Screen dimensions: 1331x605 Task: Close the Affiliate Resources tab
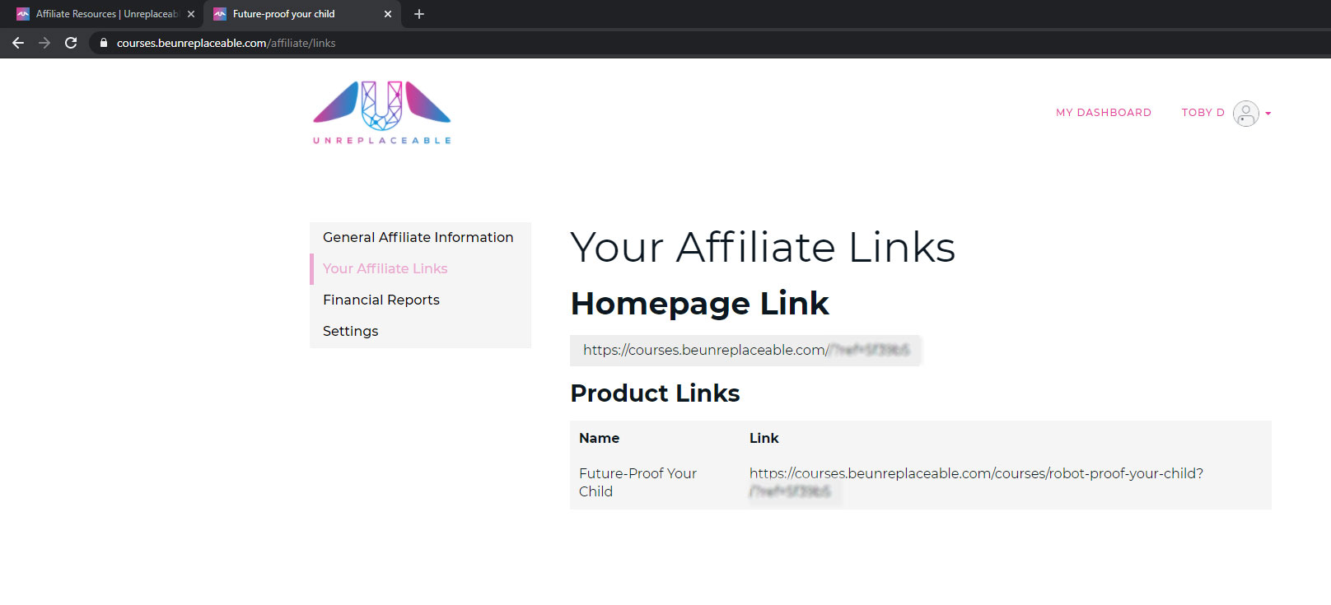coord(191,14)
